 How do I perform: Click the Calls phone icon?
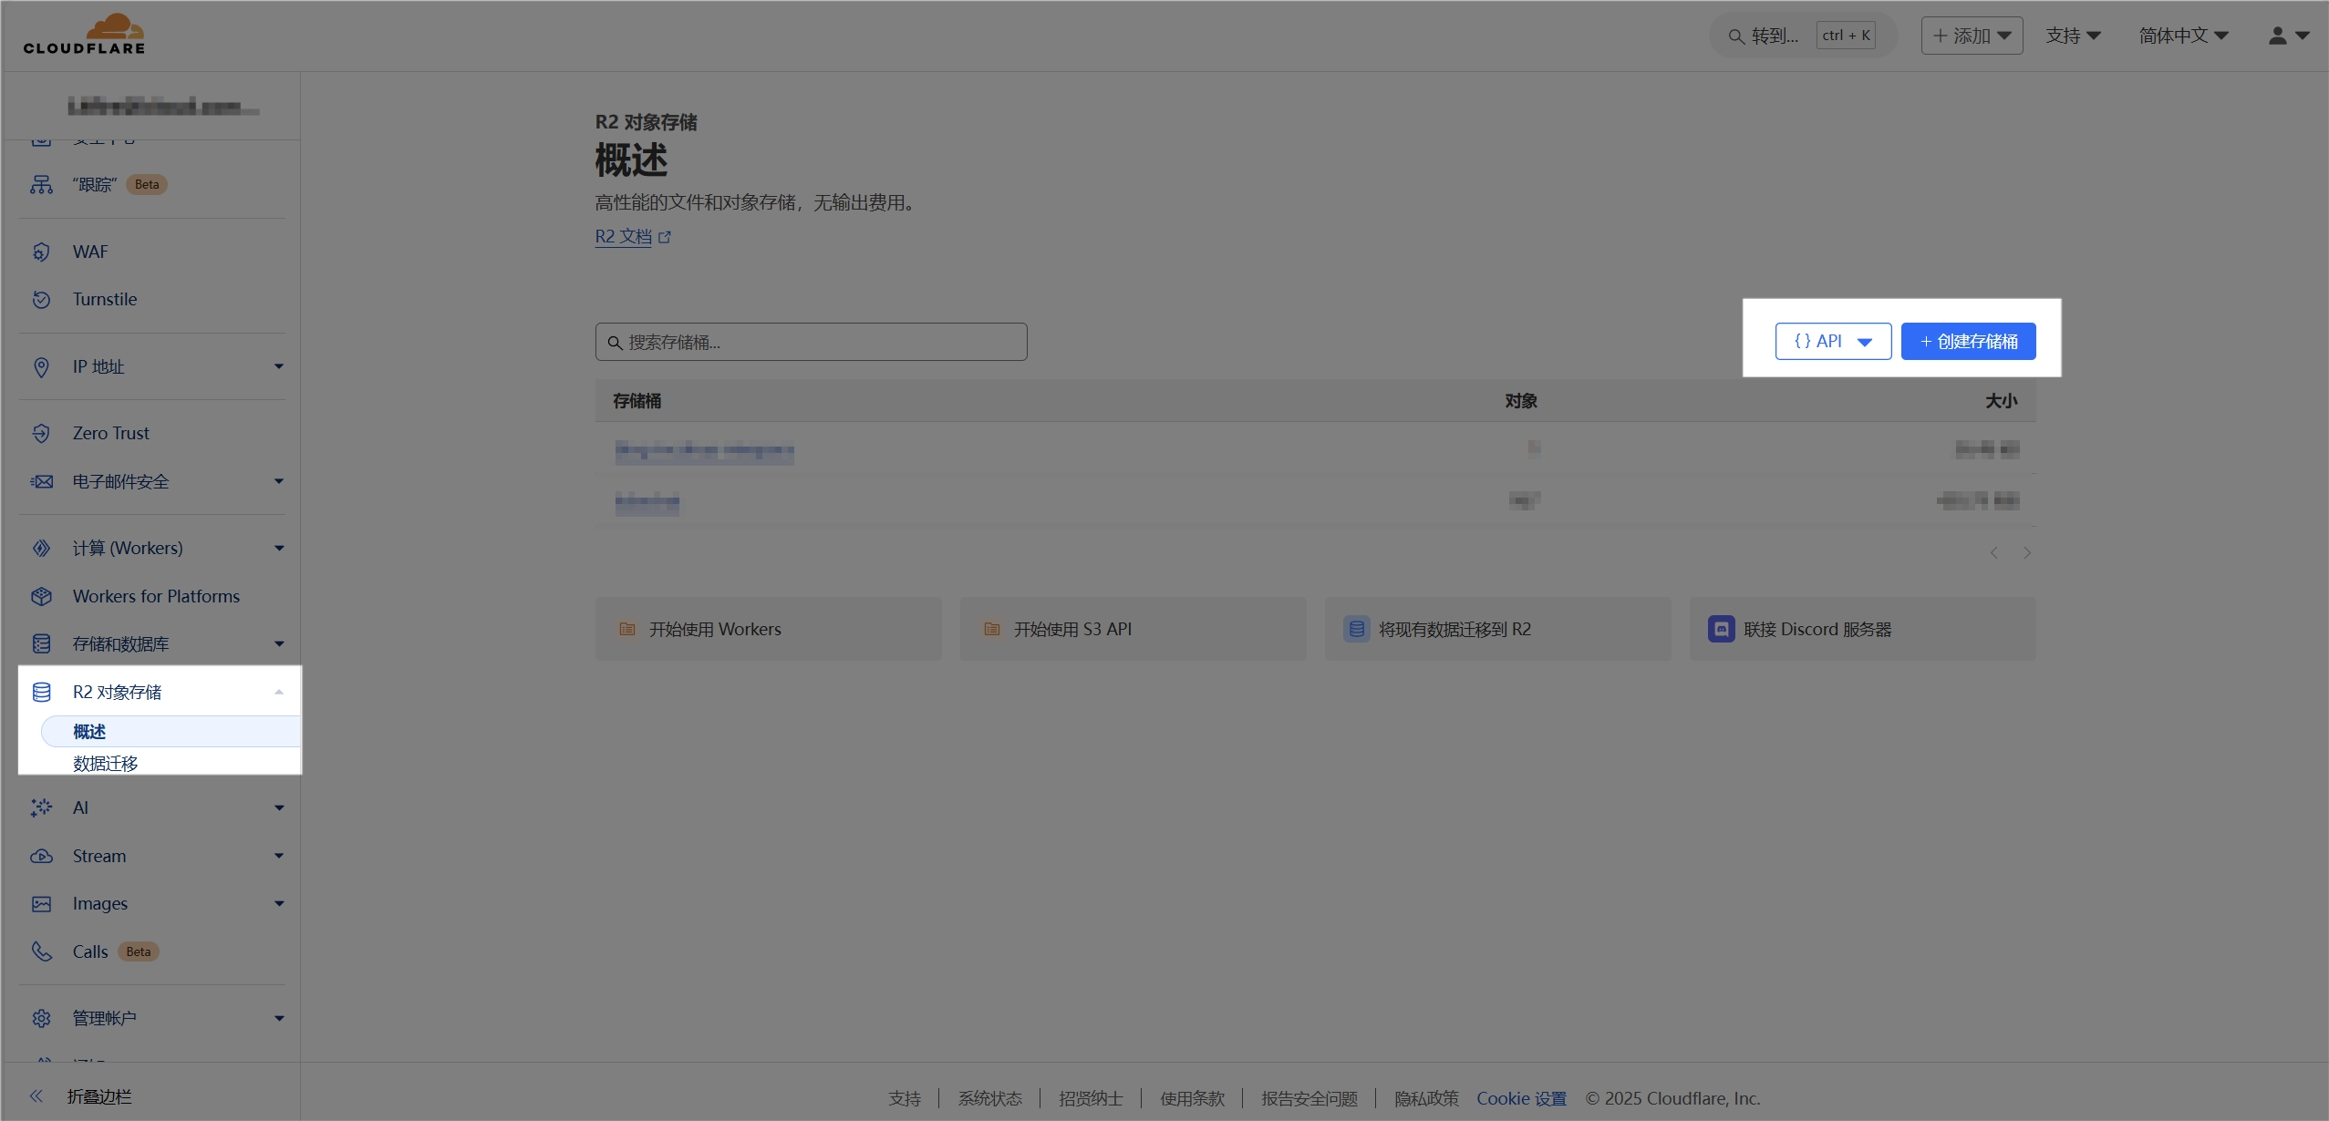pos(41,951)
